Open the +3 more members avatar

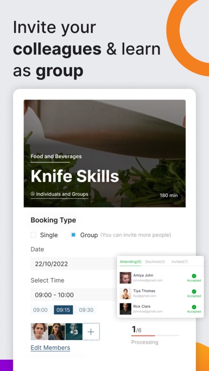(74, 332)
